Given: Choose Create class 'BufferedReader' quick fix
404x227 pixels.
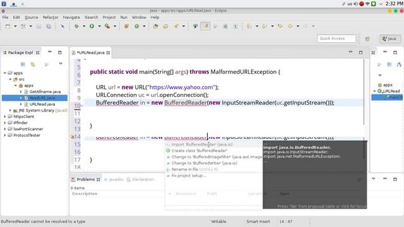Looking at the screenshot, I should tap(199, 151).
